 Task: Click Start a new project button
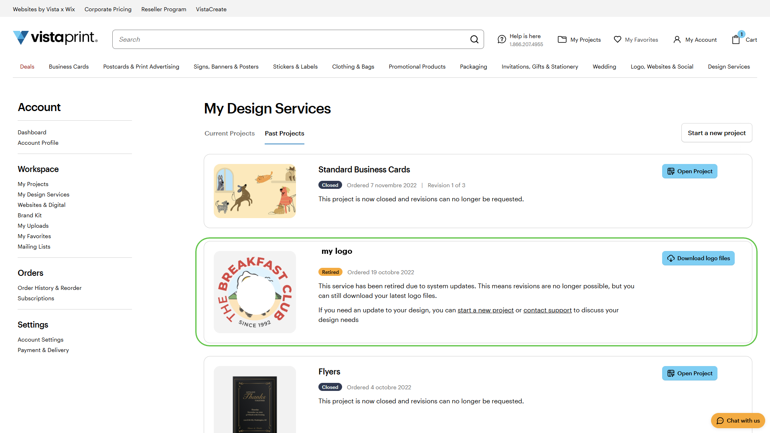[x=717, y=133]
